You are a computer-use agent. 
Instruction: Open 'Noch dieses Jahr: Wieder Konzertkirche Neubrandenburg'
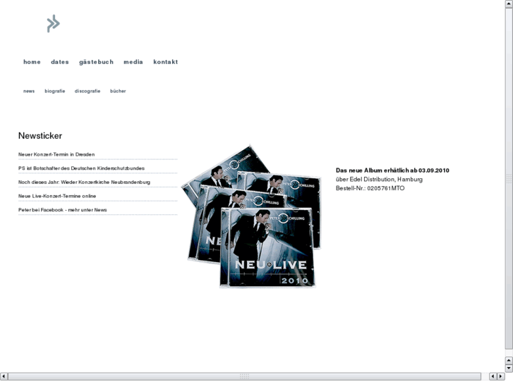click(85, 182)
